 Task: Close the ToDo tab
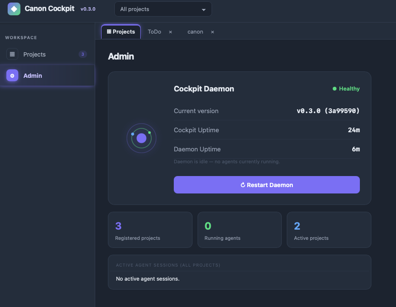click(x=170, y=32)
